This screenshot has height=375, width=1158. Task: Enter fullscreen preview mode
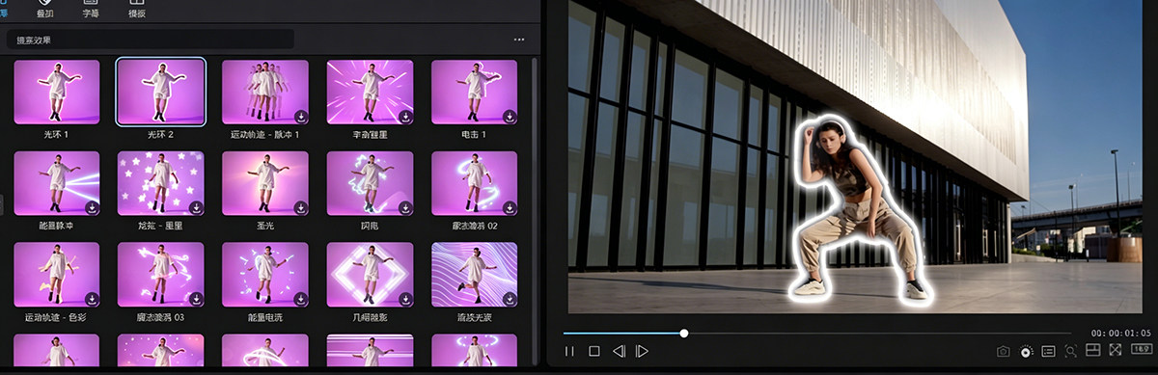click(x=1116, y=350)
